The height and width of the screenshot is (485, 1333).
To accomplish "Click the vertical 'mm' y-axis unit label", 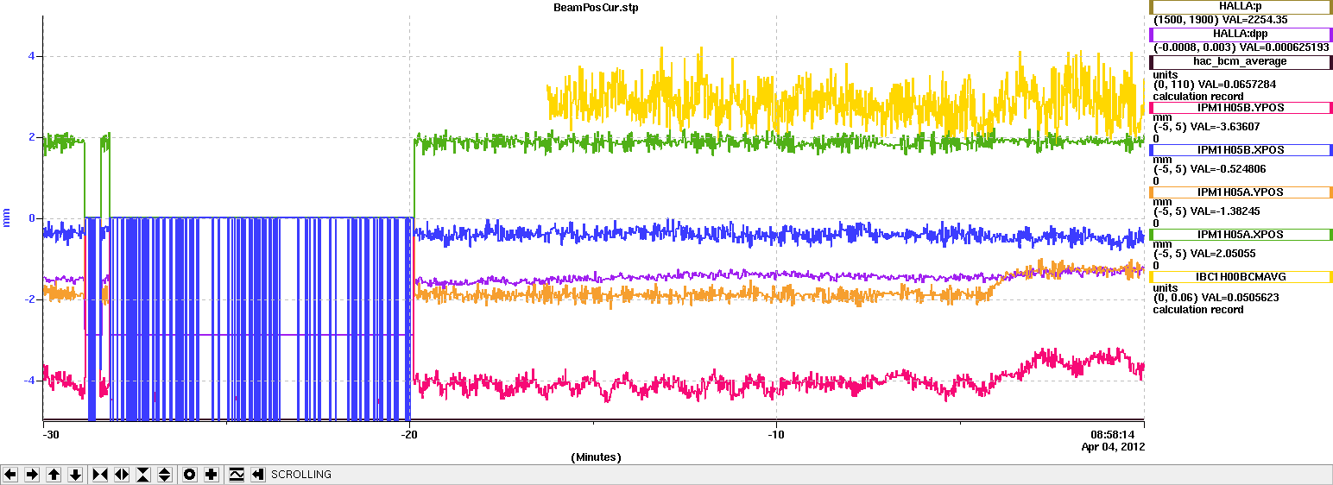I will (7, 218).
